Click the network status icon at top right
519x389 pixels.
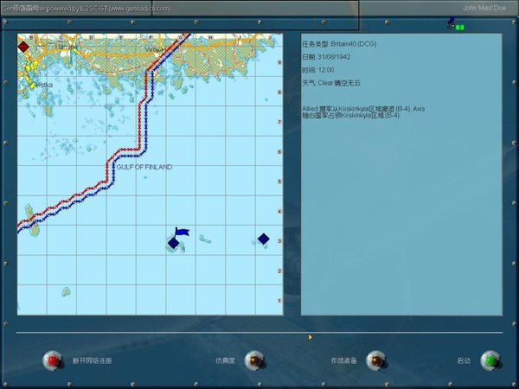(x=455, y=24)
